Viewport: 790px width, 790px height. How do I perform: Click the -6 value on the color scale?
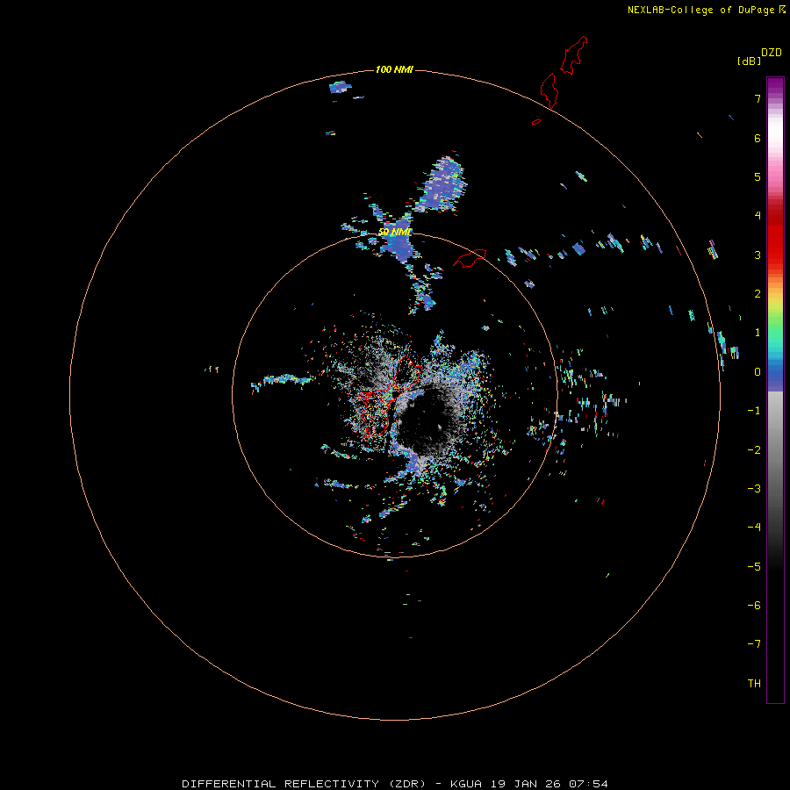coord(754,606)
